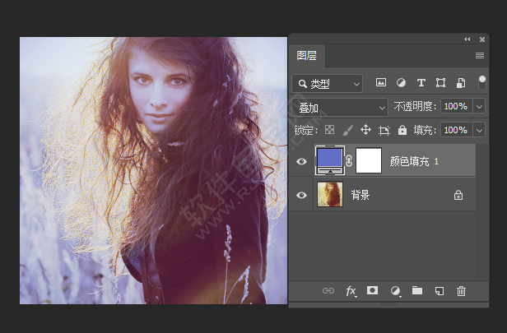Open the 叠加 blend mode dropdown
Screen dimensions: 507x333
[340, 107]
